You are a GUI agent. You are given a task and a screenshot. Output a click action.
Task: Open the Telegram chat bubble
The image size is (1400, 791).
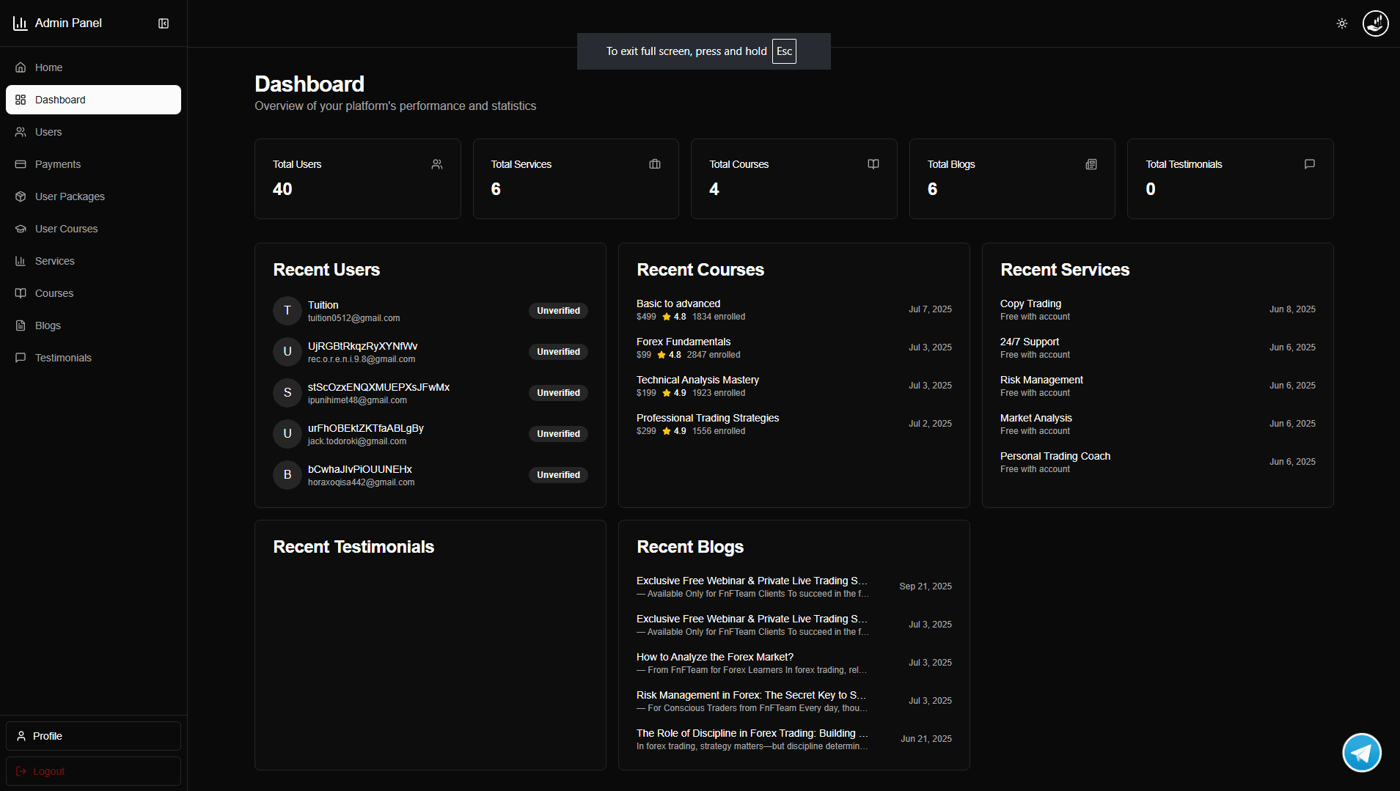[1362, 753]
